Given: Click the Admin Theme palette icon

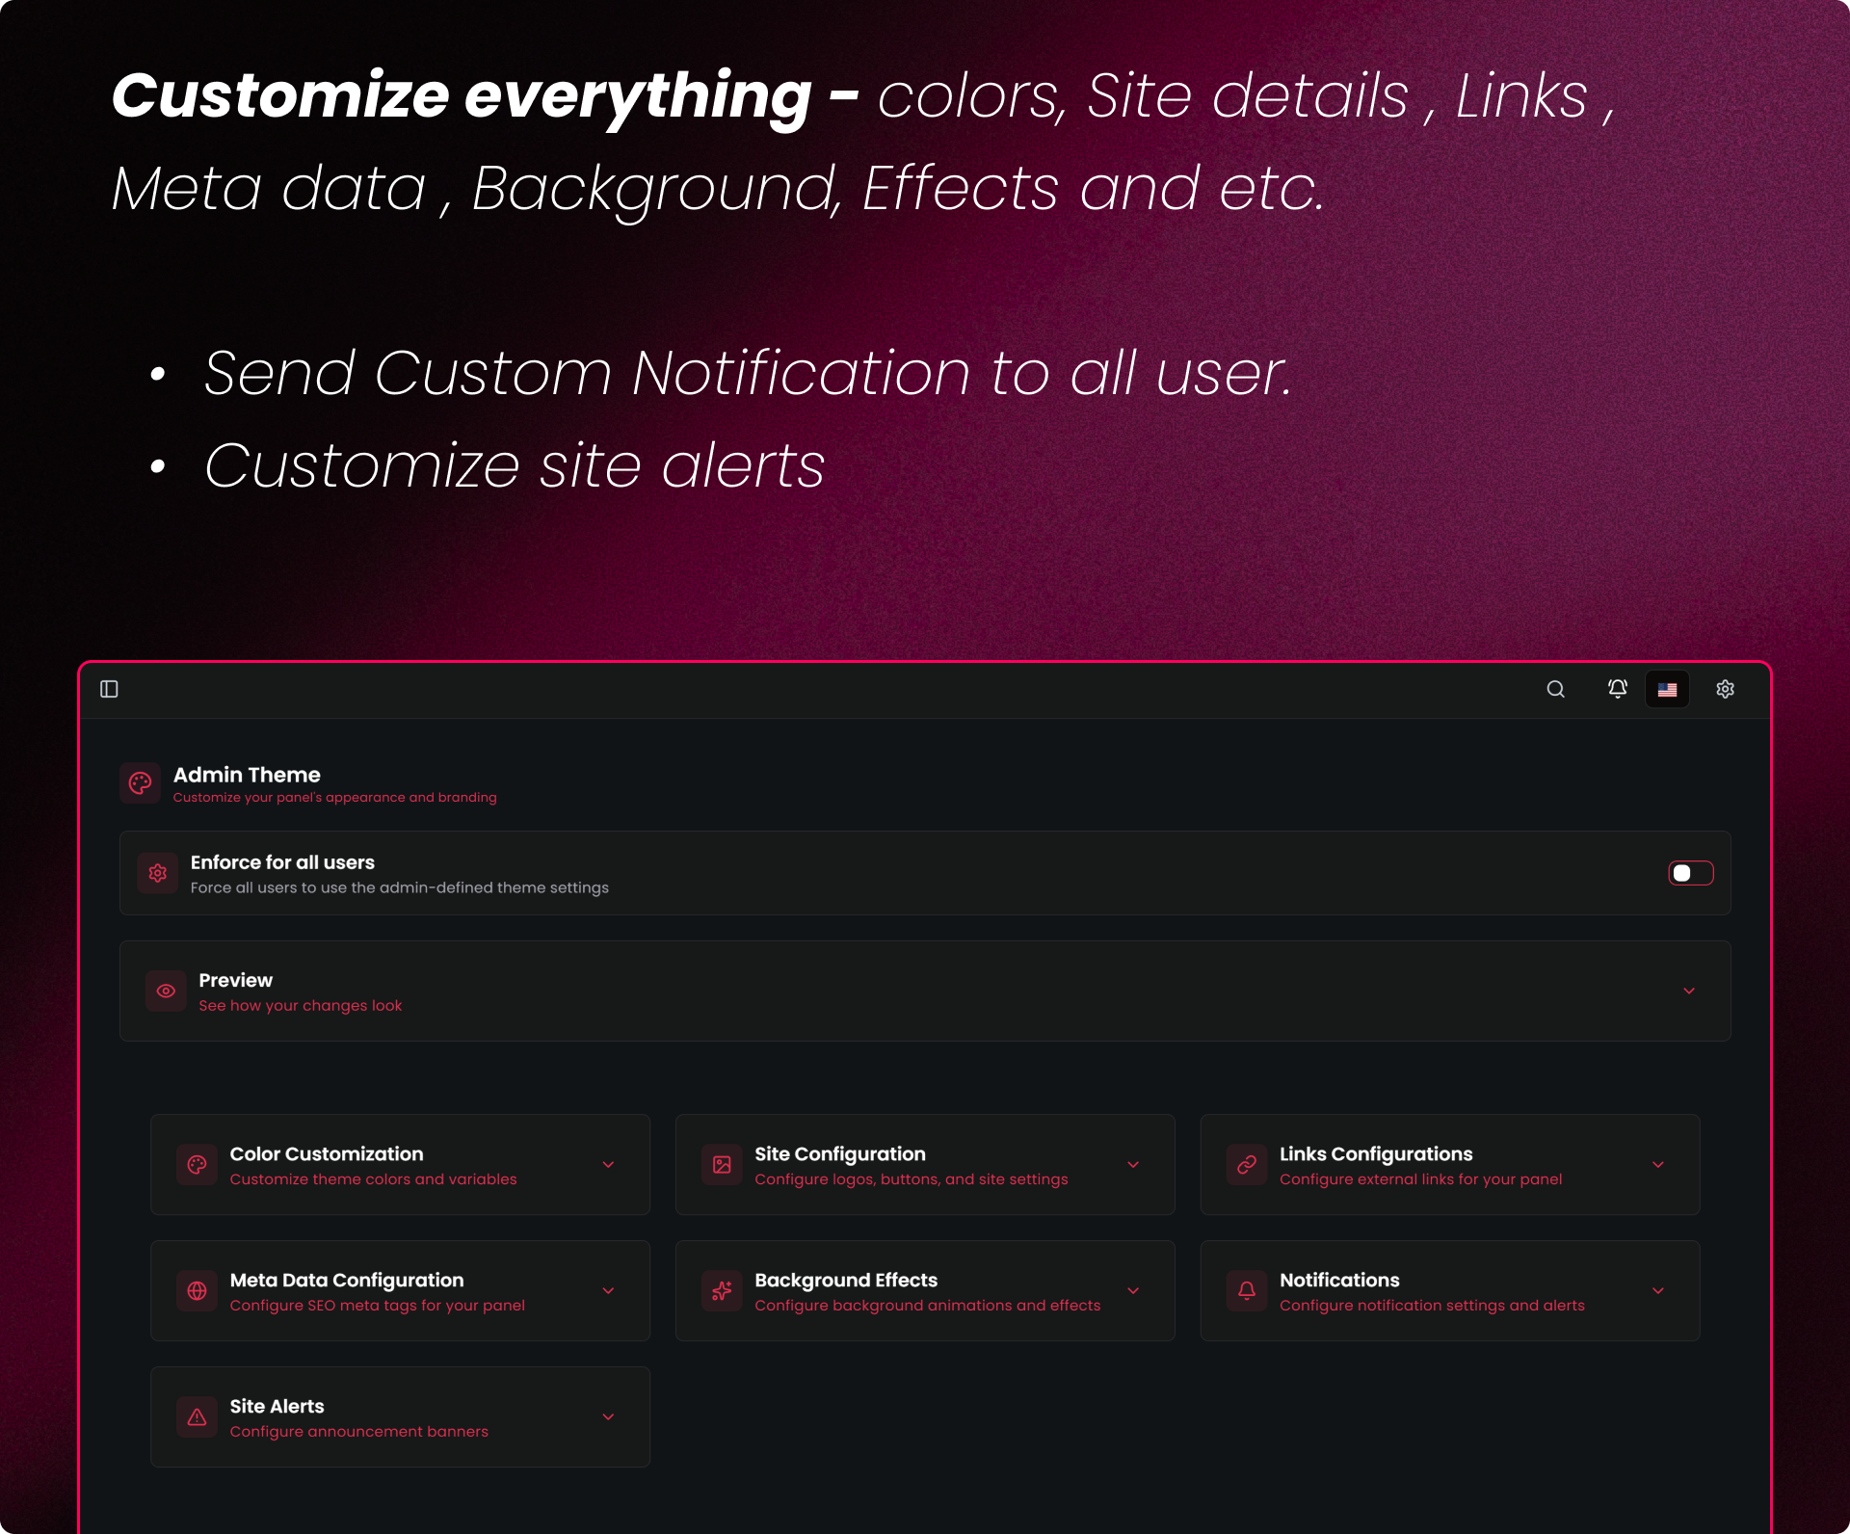Looking at the screenshot, I should pyautogui.click(x=141, y=783).
